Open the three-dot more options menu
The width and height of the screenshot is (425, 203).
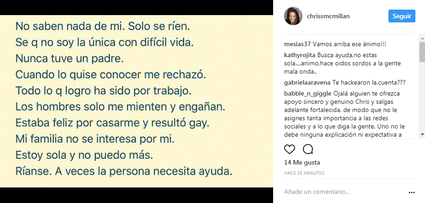pyautogui.click(x=411, y=192)
